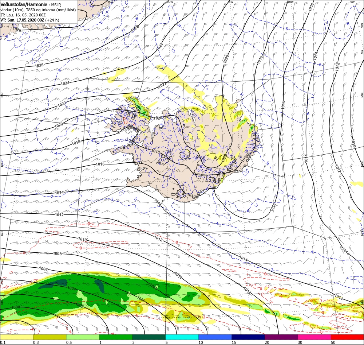Click the 1000 isobar label
The image size is (364, 345).
click(16, 307)
